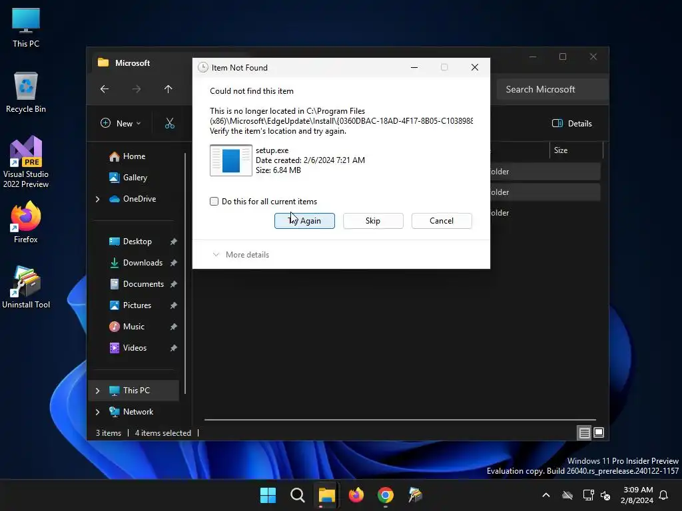Launch Firefox from the desktop
Image resolution: width=682 pixels, height=511 pixels.
pos(26,222)
